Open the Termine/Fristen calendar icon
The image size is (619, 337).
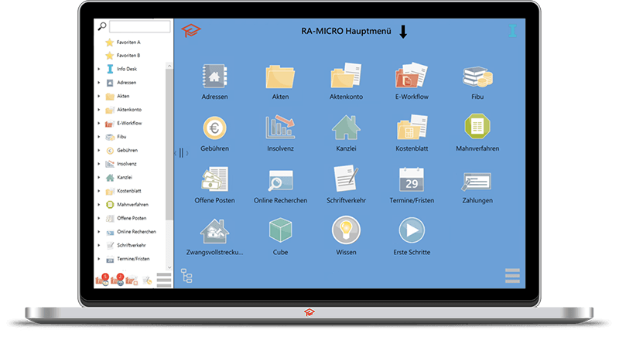412,180
